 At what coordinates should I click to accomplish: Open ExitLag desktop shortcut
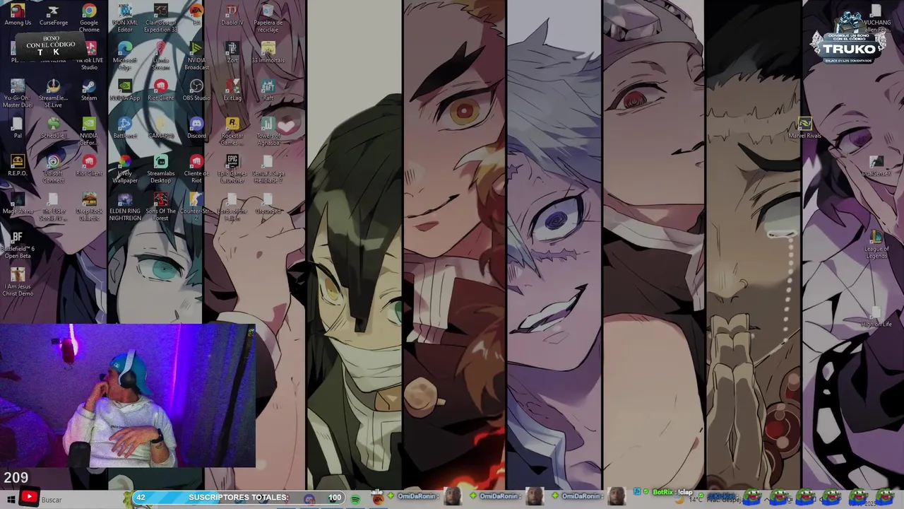tap(232, 90)
